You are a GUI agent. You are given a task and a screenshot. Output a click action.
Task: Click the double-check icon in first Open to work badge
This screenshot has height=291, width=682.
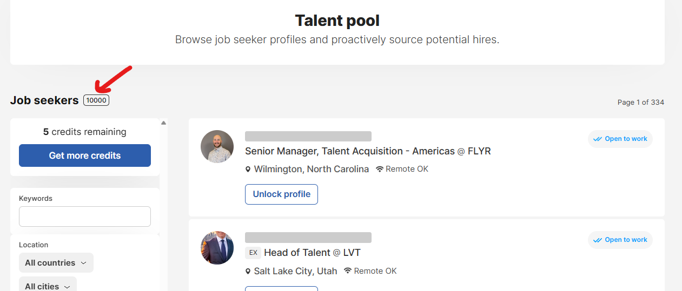(x=598, y=139)
